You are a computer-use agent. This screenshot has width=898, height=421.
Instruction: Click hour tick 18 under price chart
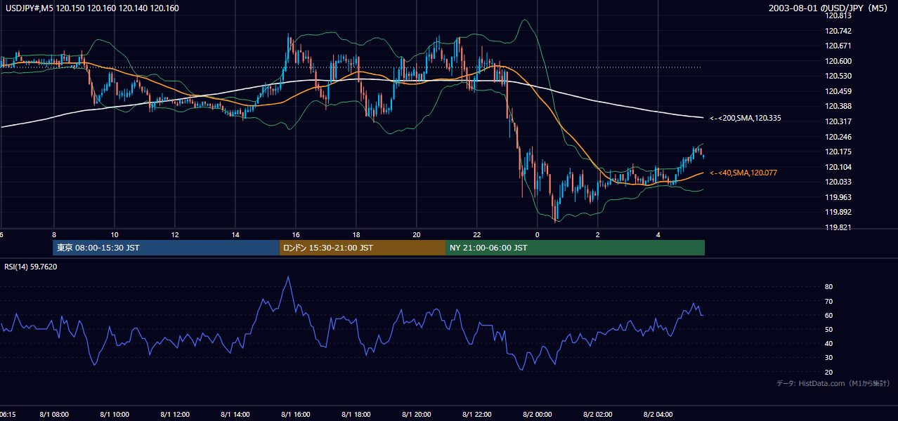(x=356, y=234)
